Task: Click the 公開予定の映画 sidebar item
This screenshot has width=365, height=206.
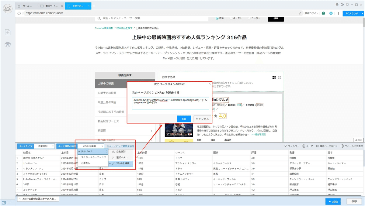Action: 125,93
